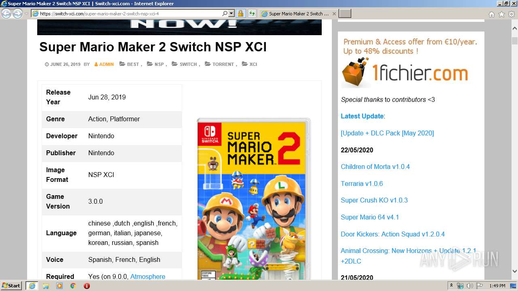Open Children of Morta v1.0.4 link
The width and height of the screenshot is (518, 291).
coord(375,167)
